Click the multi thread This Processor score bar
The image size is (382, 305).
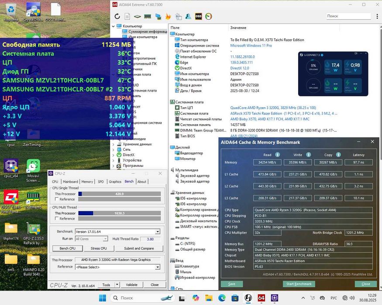click(119, 213)
